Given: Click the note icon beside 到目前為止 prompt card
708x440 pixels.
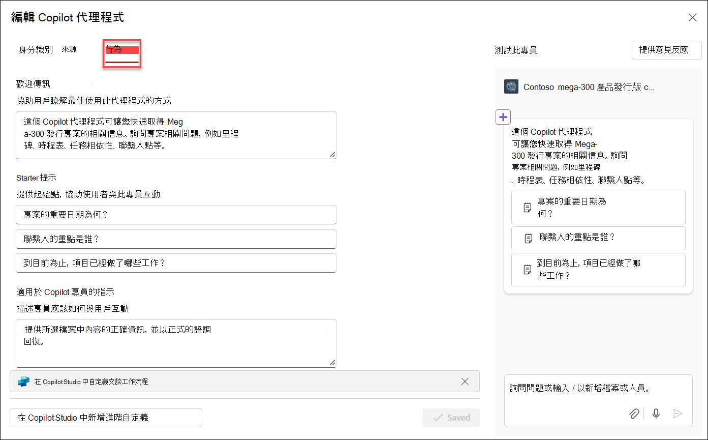Looking at the screenshot, I should 528,270.
